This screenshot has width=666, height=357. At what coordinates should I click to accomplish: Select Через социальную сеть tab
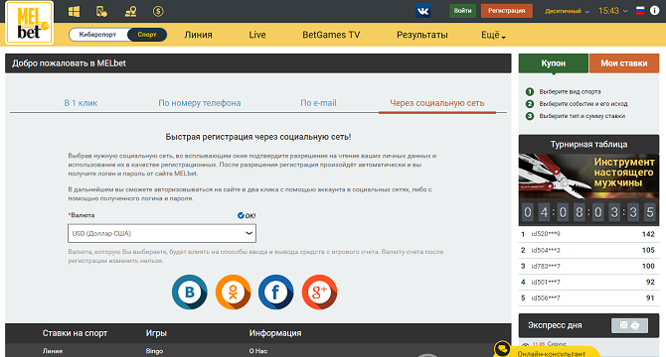(437, 103)
